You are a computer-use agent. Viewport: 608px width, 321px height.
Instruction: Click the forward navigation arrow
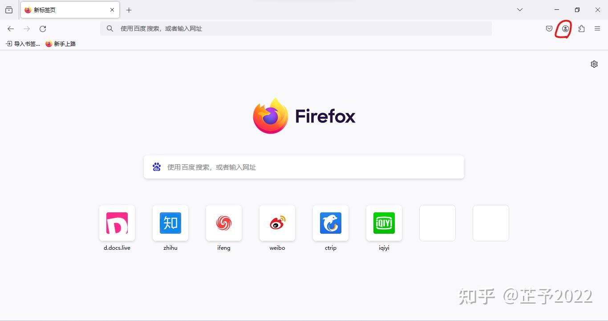[x=27, y=28]
